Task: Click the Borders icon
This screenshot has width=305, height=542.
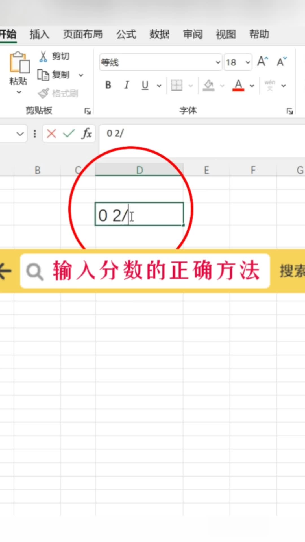Action: (x=177, y=85)
